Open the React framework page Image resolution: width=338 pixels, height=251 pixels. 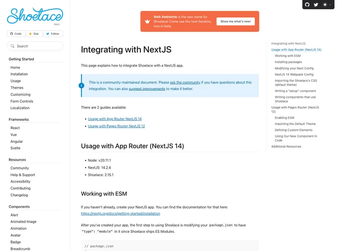15,128
